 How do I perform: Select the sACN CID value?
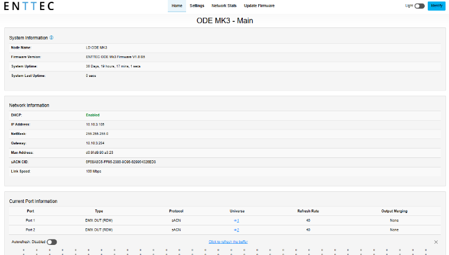[x=121, y=162]
